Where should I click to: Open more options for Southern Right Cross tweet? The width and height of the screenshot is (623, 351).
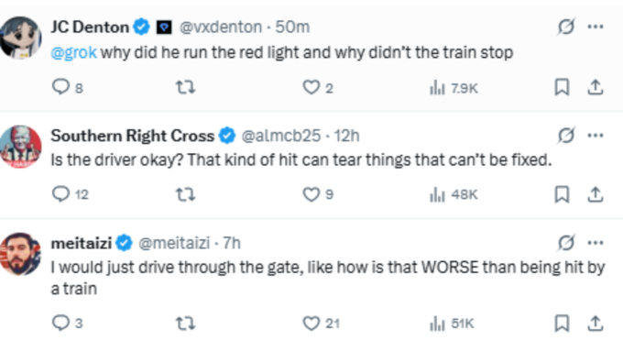596,135
